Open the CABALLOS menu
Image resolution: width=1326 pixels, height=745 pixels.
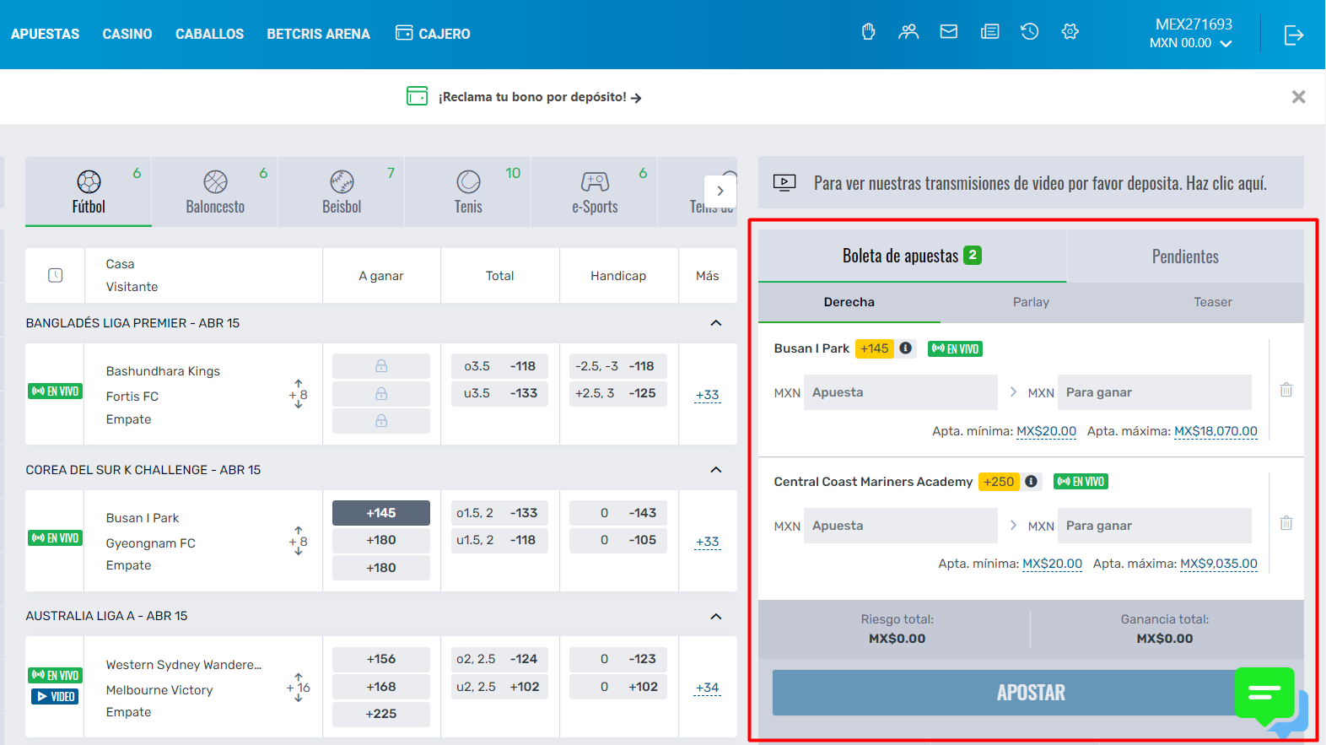tap(209, 34)
